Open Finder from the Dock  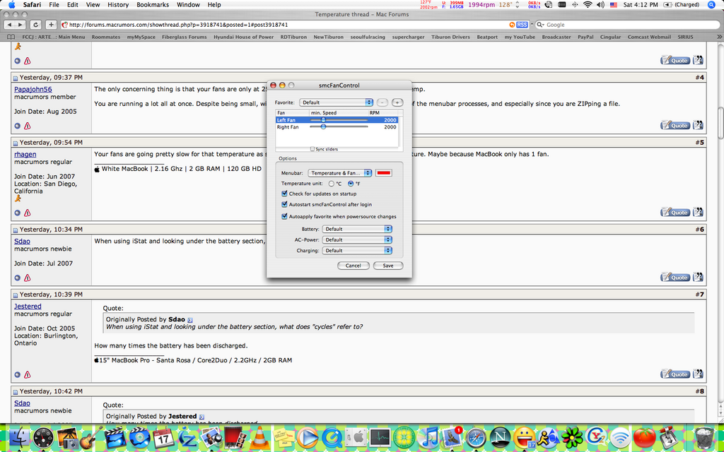tap(18, 437)
